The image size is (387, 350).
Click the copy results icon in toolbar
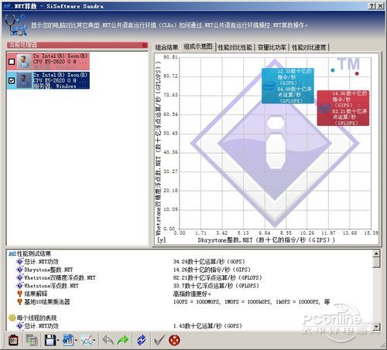(32, 340)
